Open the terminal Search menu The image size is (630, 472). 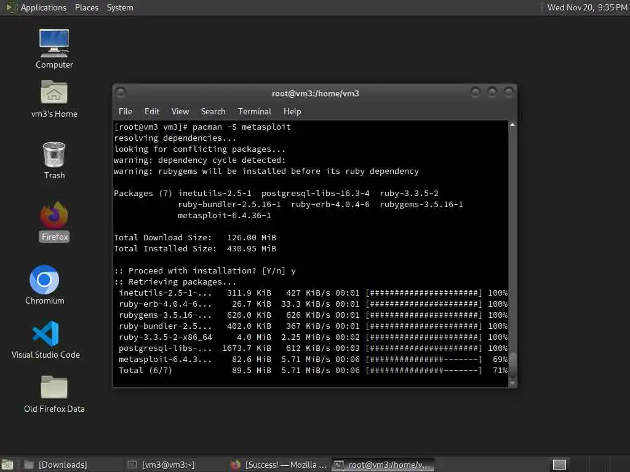click(213, 111)
